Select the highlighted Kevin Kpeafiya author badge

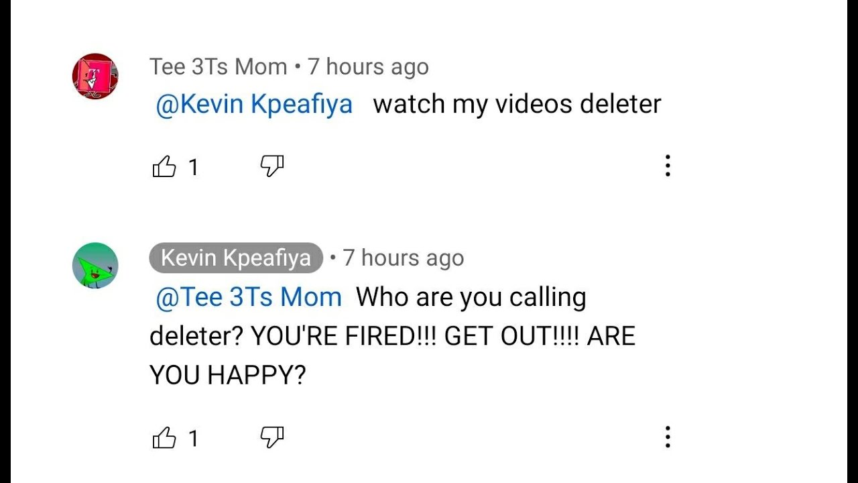click(236, 258)
